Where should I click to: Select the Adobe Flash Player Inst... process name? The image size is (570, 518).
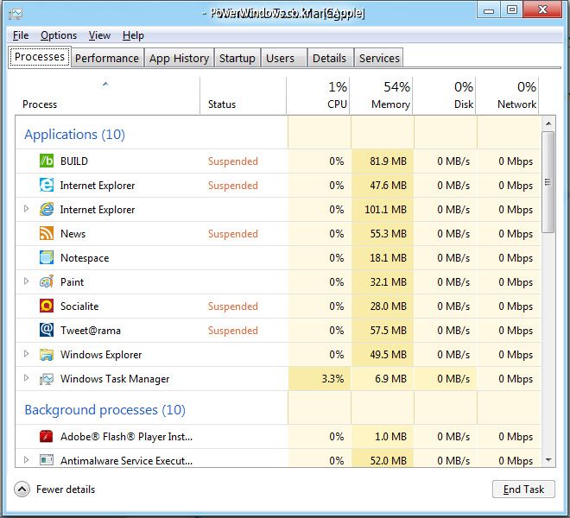pos(126,437)
